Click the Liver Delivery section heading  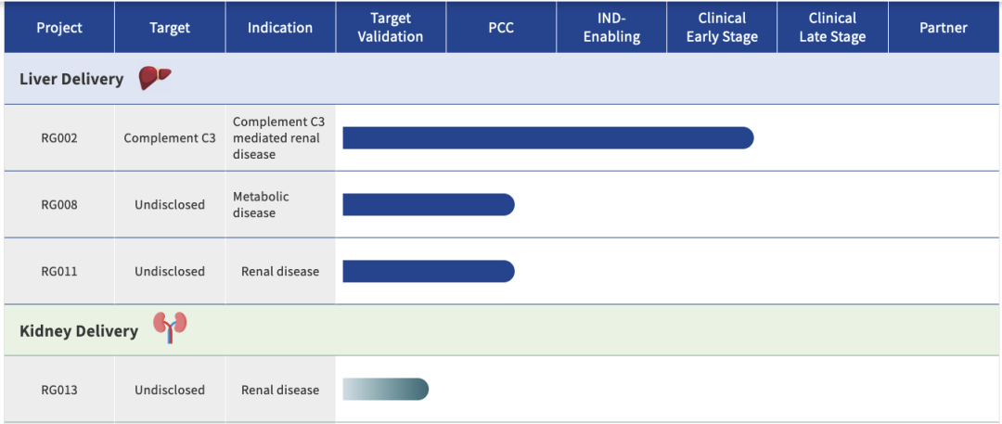pyautogui.click(x=71, y=80)
